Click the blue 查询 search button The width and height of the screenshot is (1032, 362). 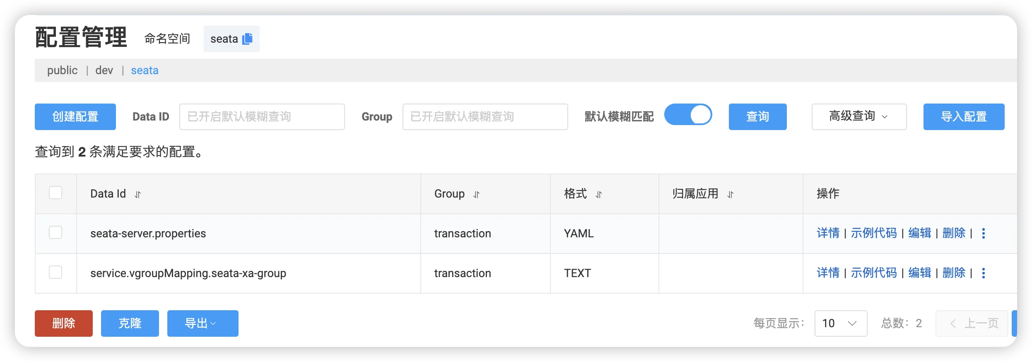[757, 116]
